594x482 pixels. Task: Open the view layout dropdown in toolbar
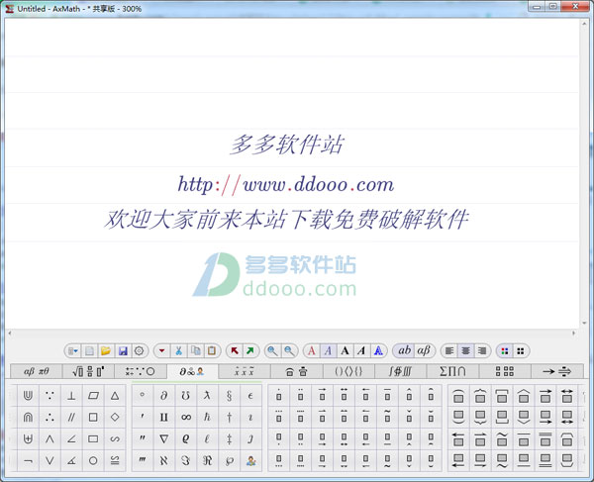click(72, 351)
